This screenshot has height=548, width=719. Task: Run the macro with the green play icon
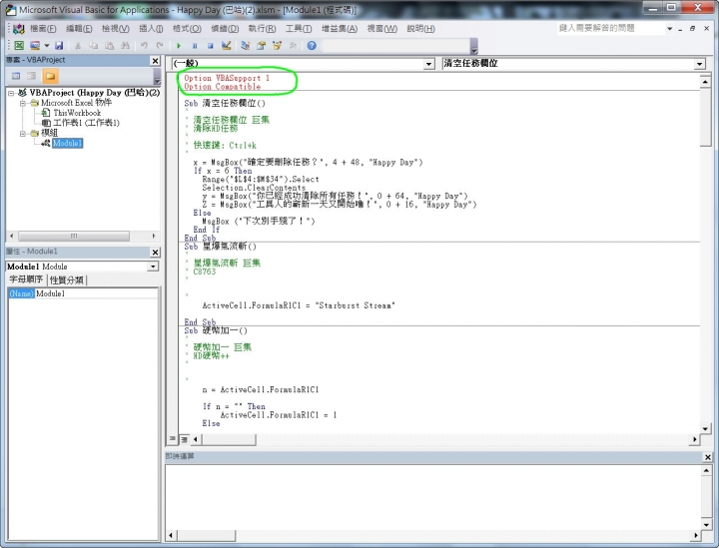click(179, 45)
